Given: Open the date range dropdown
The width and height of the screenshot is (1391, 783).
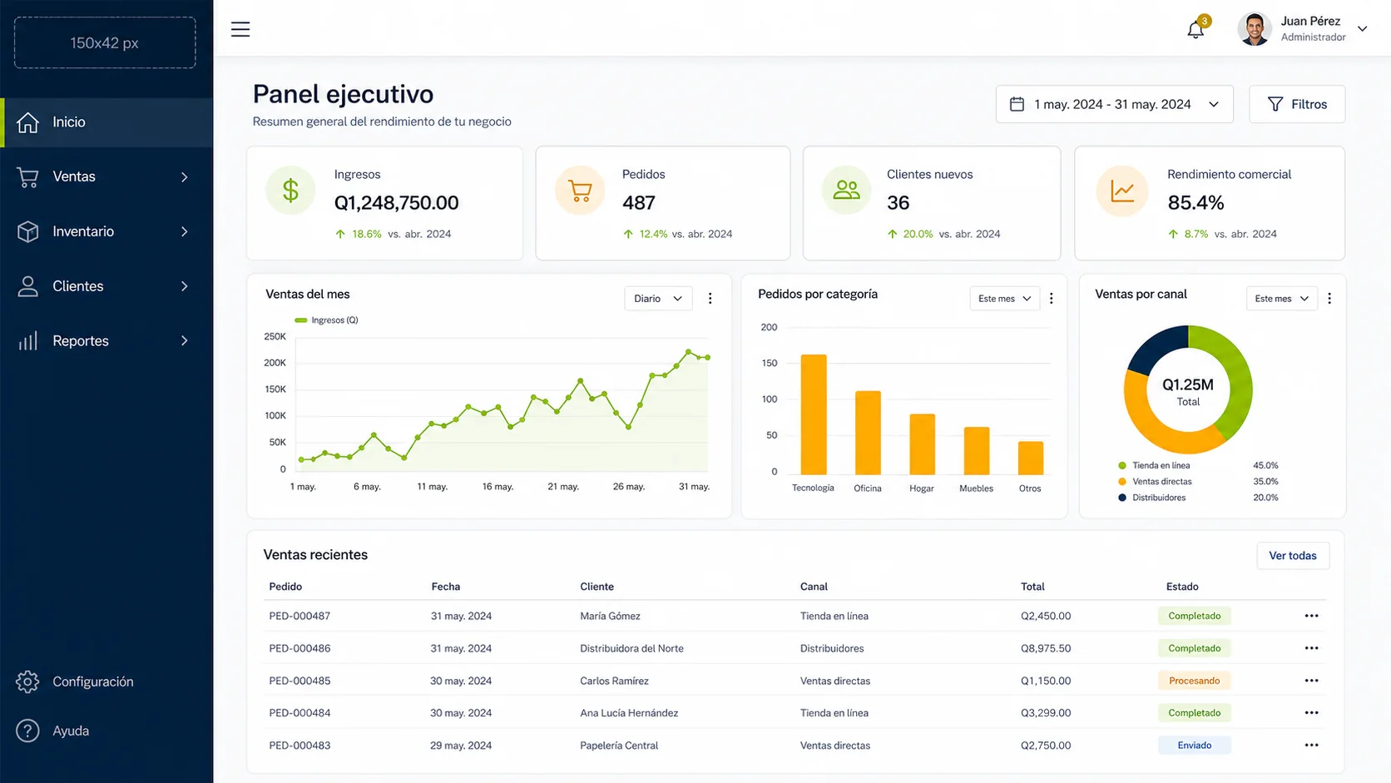Looking at the screenshot, I should [1115, 104].
